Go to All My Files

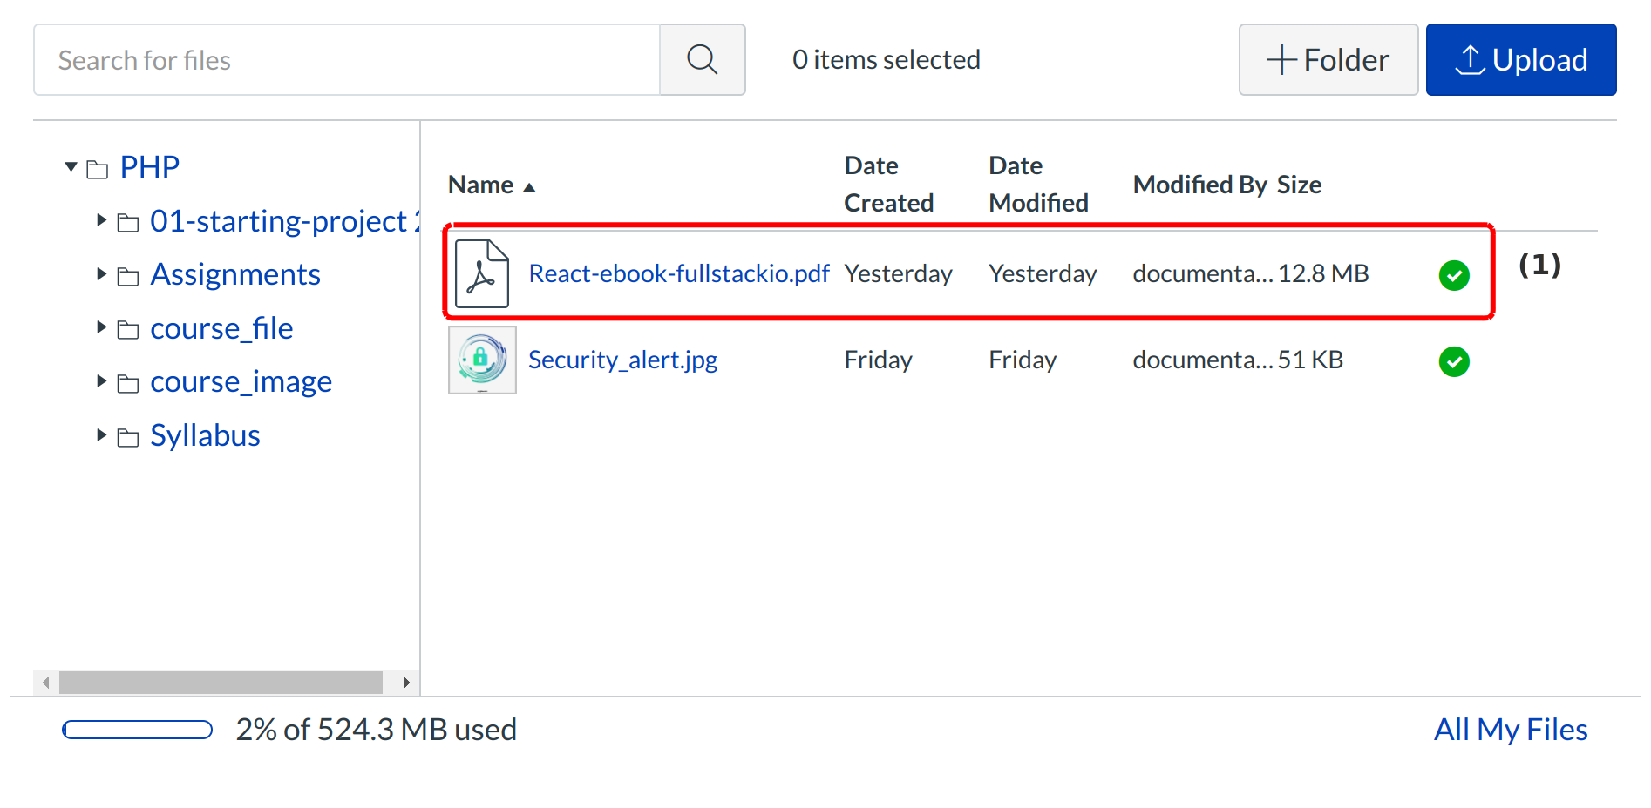click(1510, 730)
